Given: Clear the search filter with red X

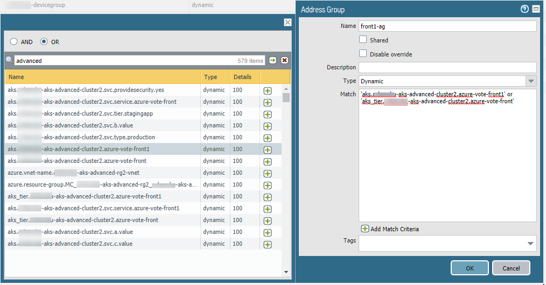Looking at the screenshot, I should [284, 61].
